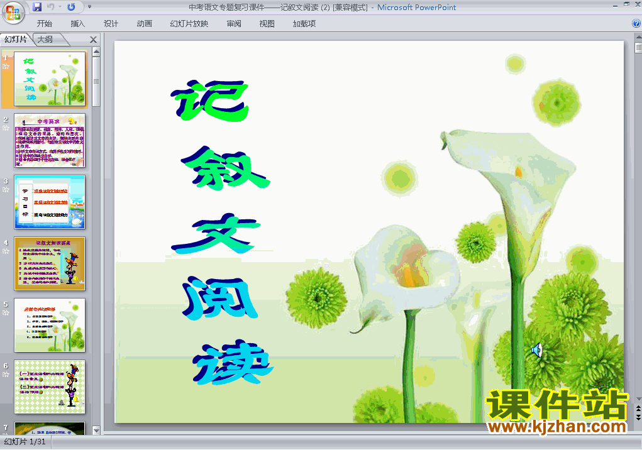Select the partially visible slide 7 thumbnail
Screen dimensions: 642x450
point(50,428)
